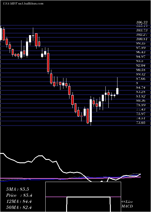Click the 103.73 price axis label

coord(142,30)
